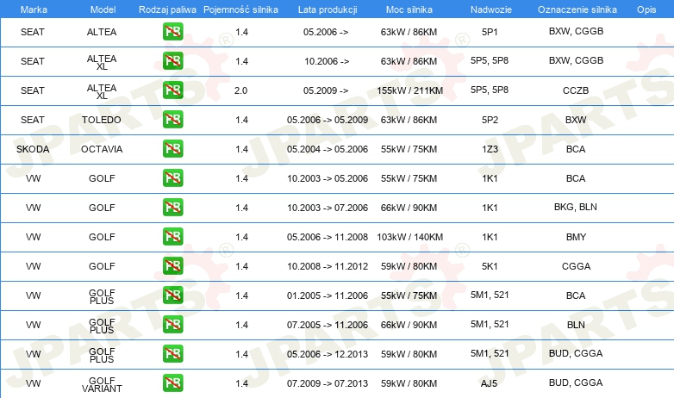
Task: Click the petrol icon in ALTEA XL 1.4 row
Action: [172, 61]
